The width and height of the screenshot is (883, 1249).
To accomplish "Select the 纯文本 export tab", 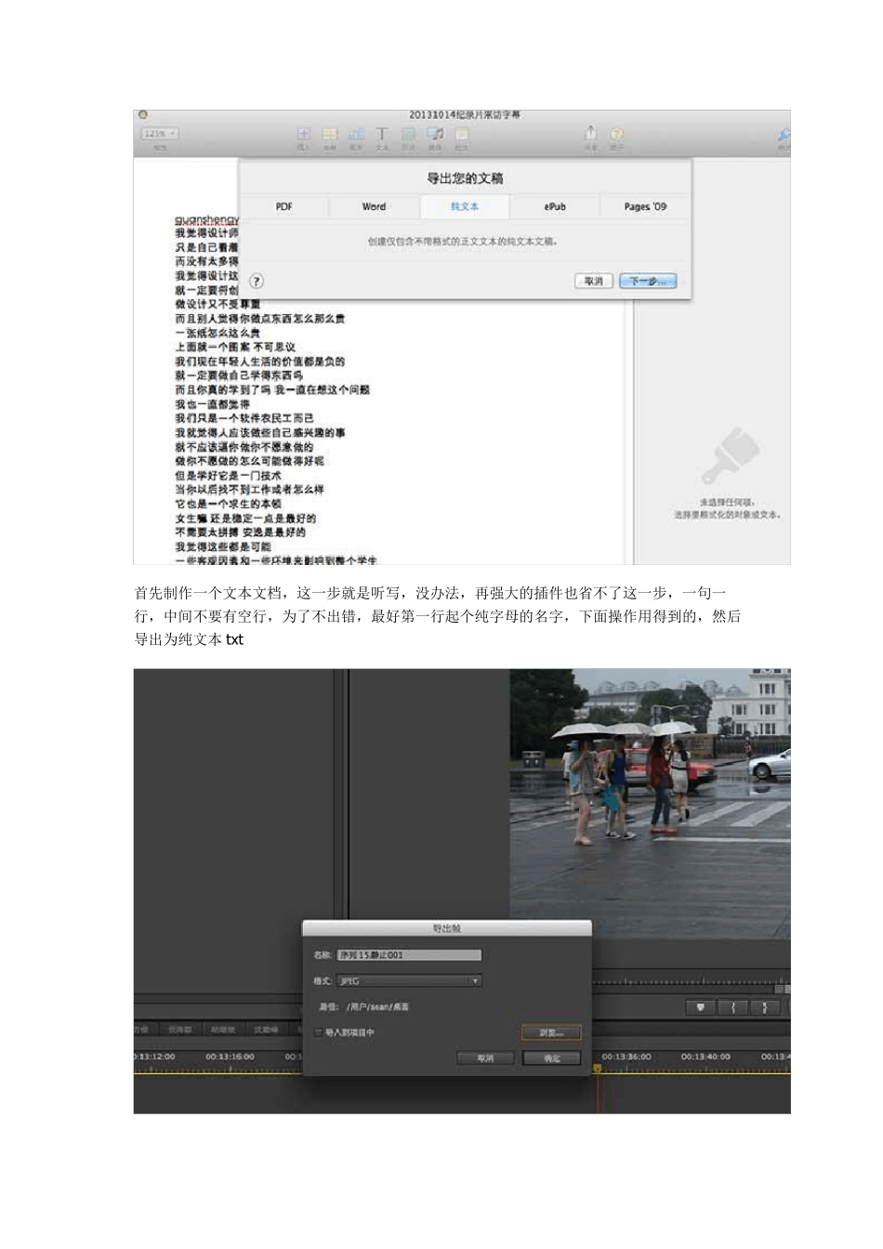I will [465, 206].
